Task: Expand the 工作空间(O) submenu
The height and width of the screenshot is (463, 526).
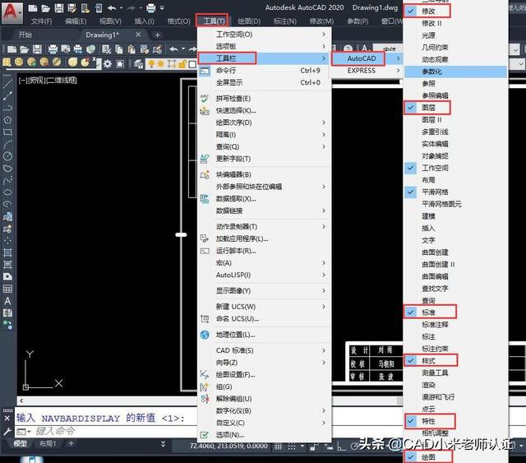Action: (x=265, y=35)
